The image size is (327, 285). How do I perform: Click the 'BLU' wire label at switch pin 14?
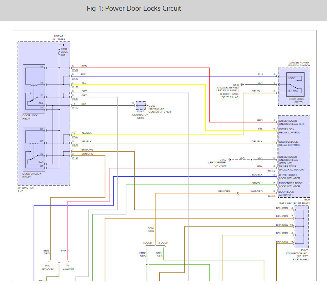[x=260, y=75]
